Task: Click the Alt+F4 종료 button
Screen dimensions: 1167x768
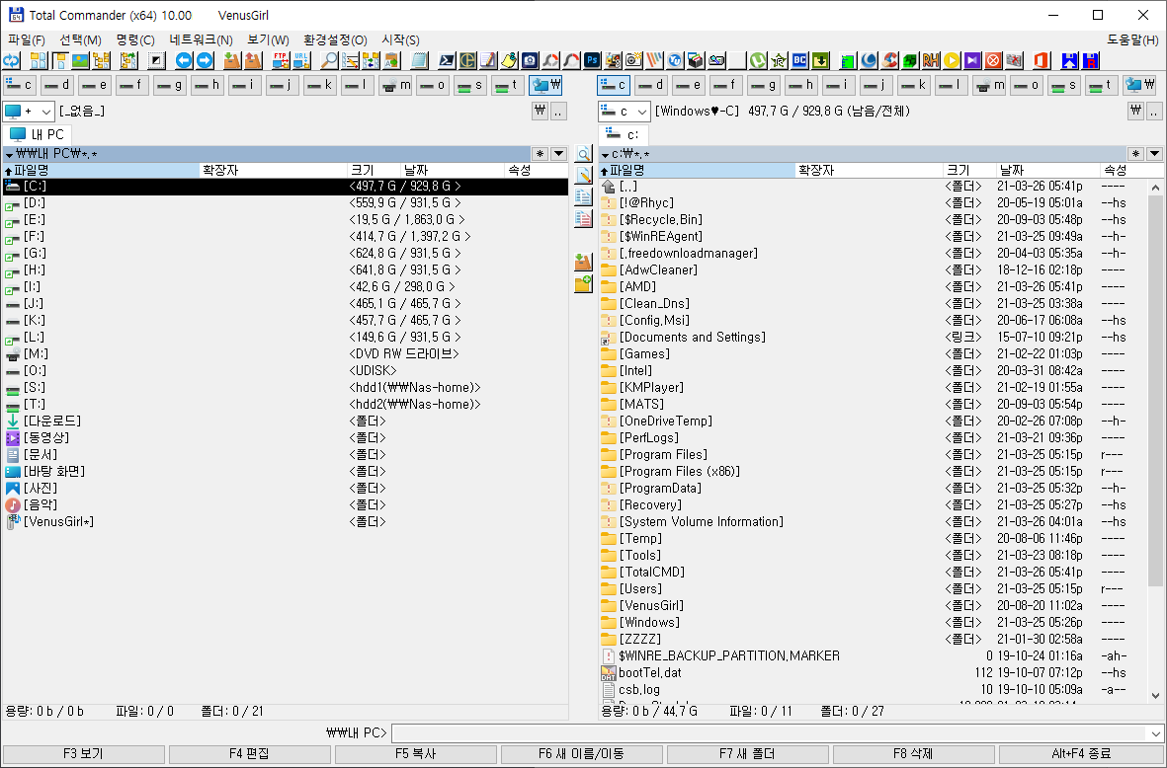Action: pyautogui.click(x=1081, y=754)
